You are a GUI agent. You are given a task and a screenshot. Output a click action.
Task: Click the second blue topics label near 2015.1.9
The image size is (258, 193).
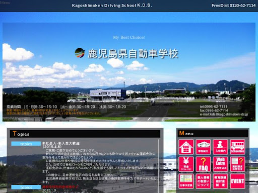tap(26, 187)
